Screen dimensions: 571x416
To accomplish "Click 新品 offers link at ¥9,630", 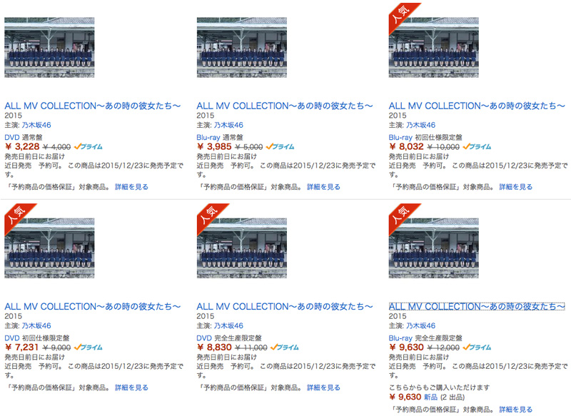I will point(430,397).
